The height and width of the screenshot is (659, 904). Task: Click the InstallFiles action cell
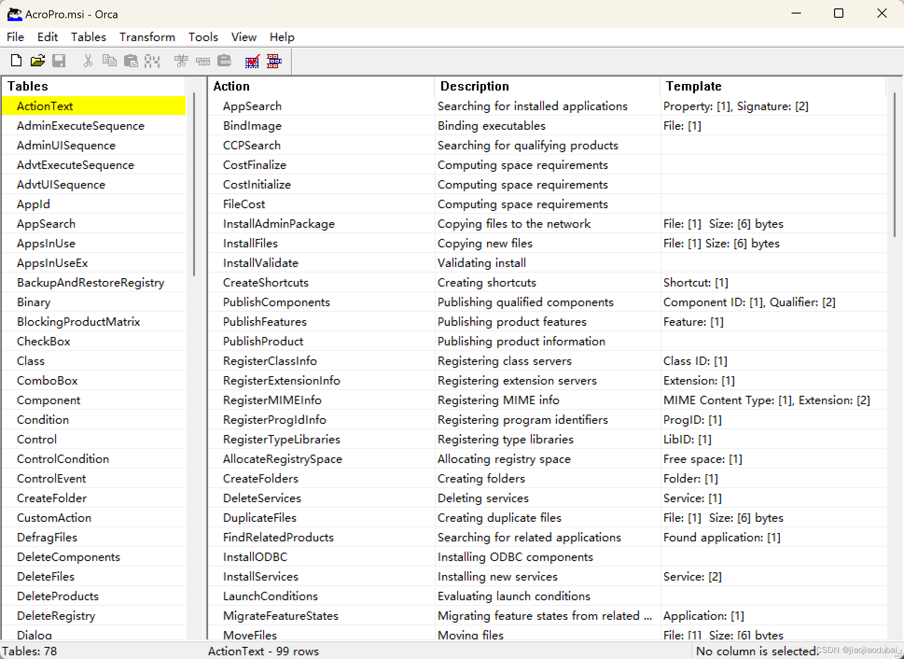click(250, 243)
